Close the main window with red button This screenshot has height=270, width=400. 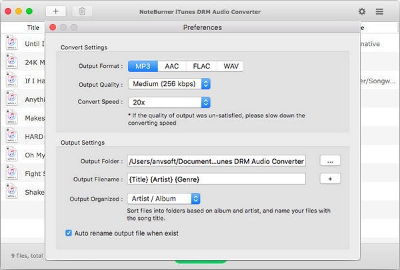click(x=8, y=11)
